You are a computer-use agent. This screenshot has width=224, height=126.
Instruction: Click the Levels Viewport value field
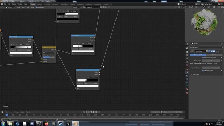[211, 68]
